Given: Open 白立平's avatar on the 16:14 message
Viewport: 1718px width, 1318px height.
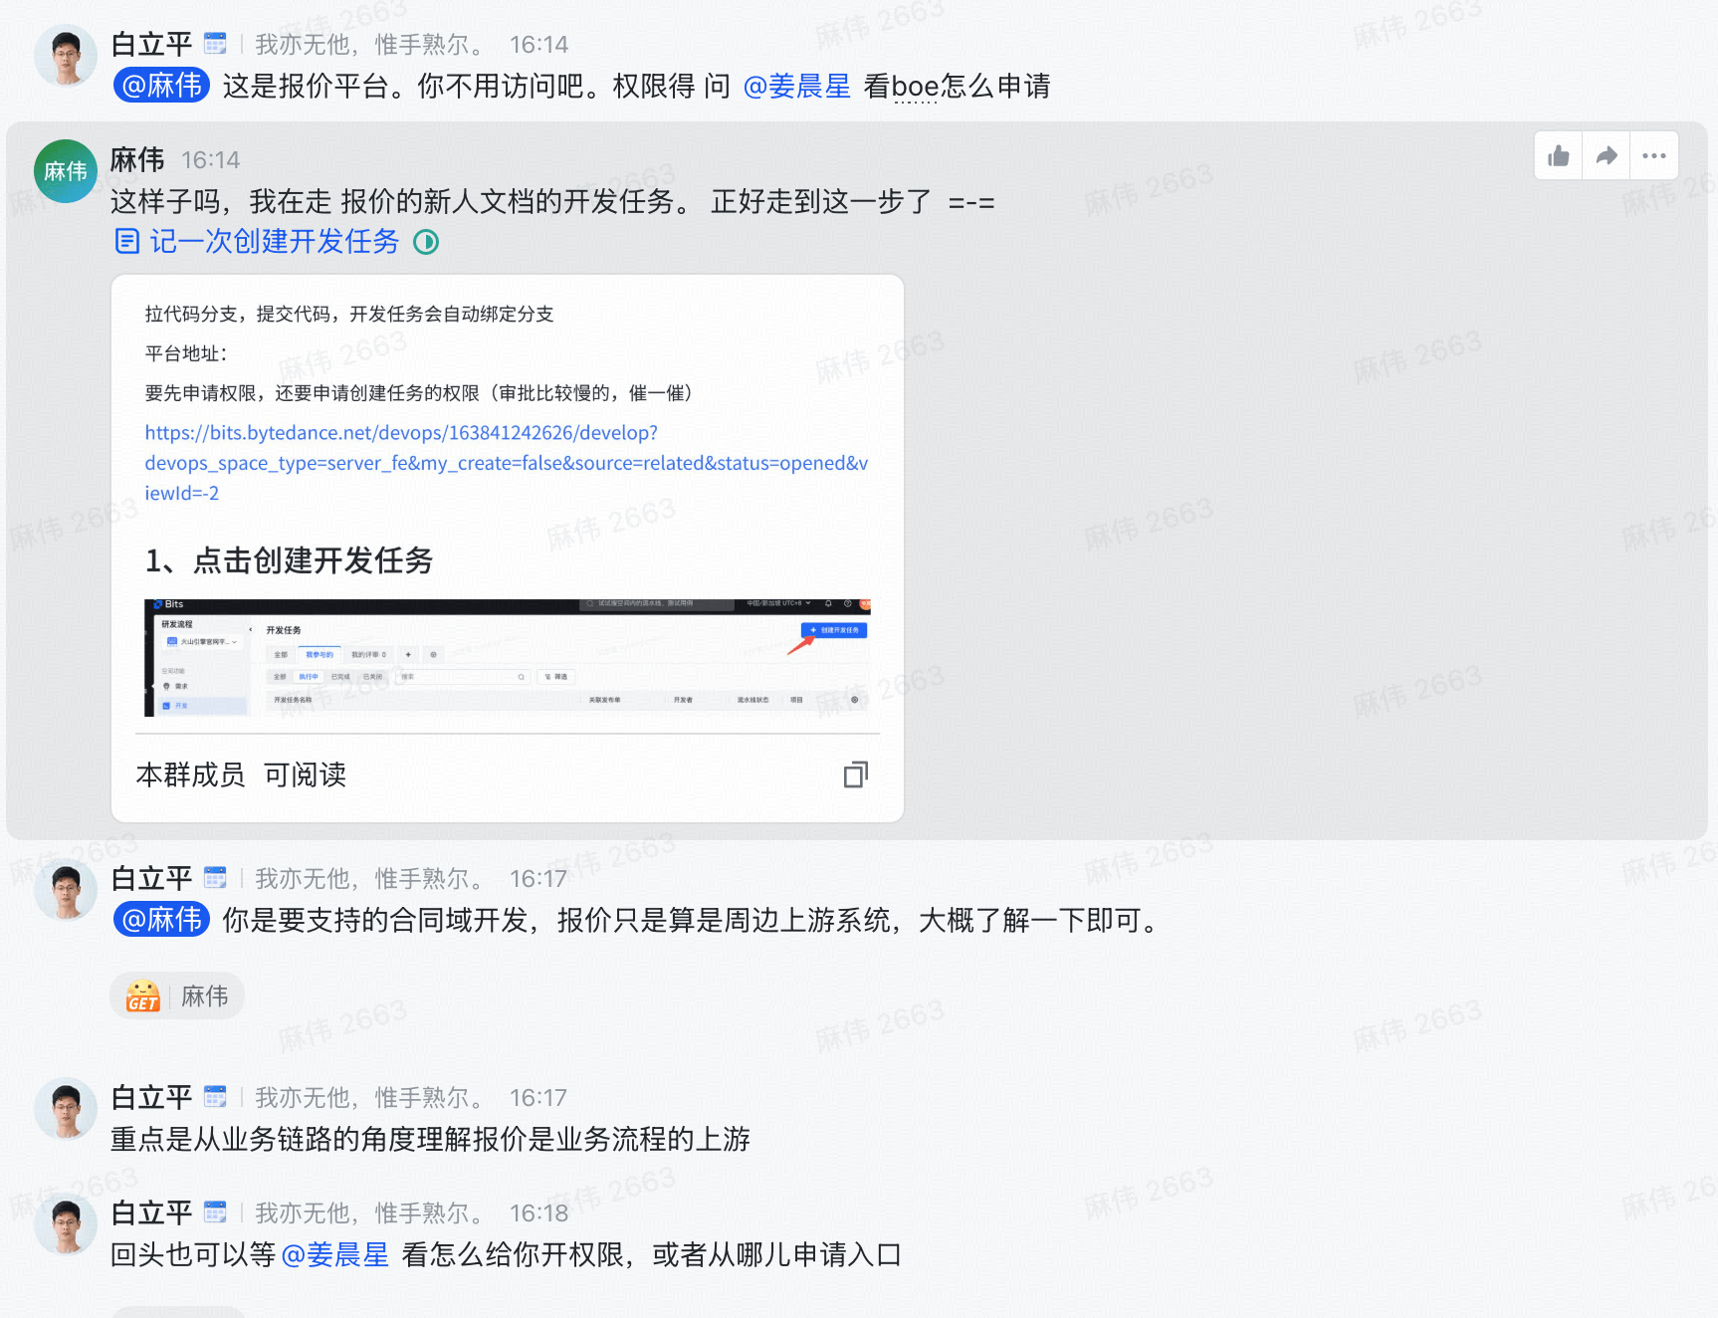Looking at the screenshot, I should click(x=66, y=56).
